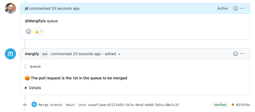Viewport: 255px width, 112px height.
Task: Click the 23 seconds ago timestamp
Action: tap(87, 54)
